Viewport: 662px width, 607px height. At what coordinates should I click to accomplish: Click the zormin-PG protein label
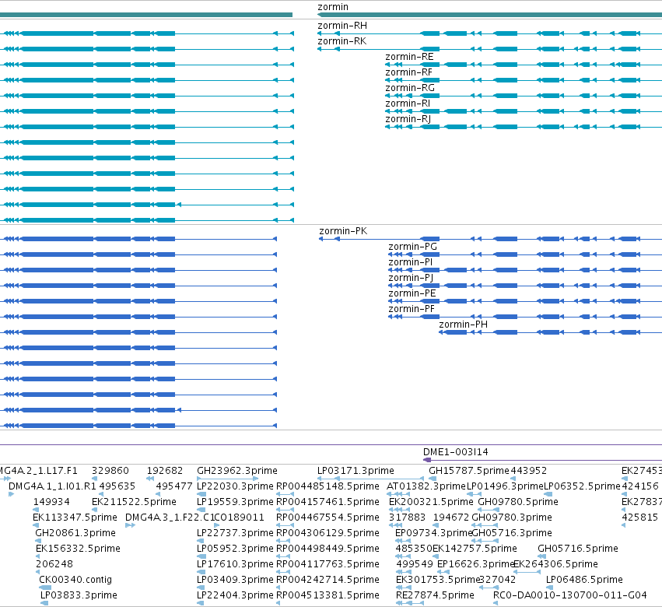[412, 247]
